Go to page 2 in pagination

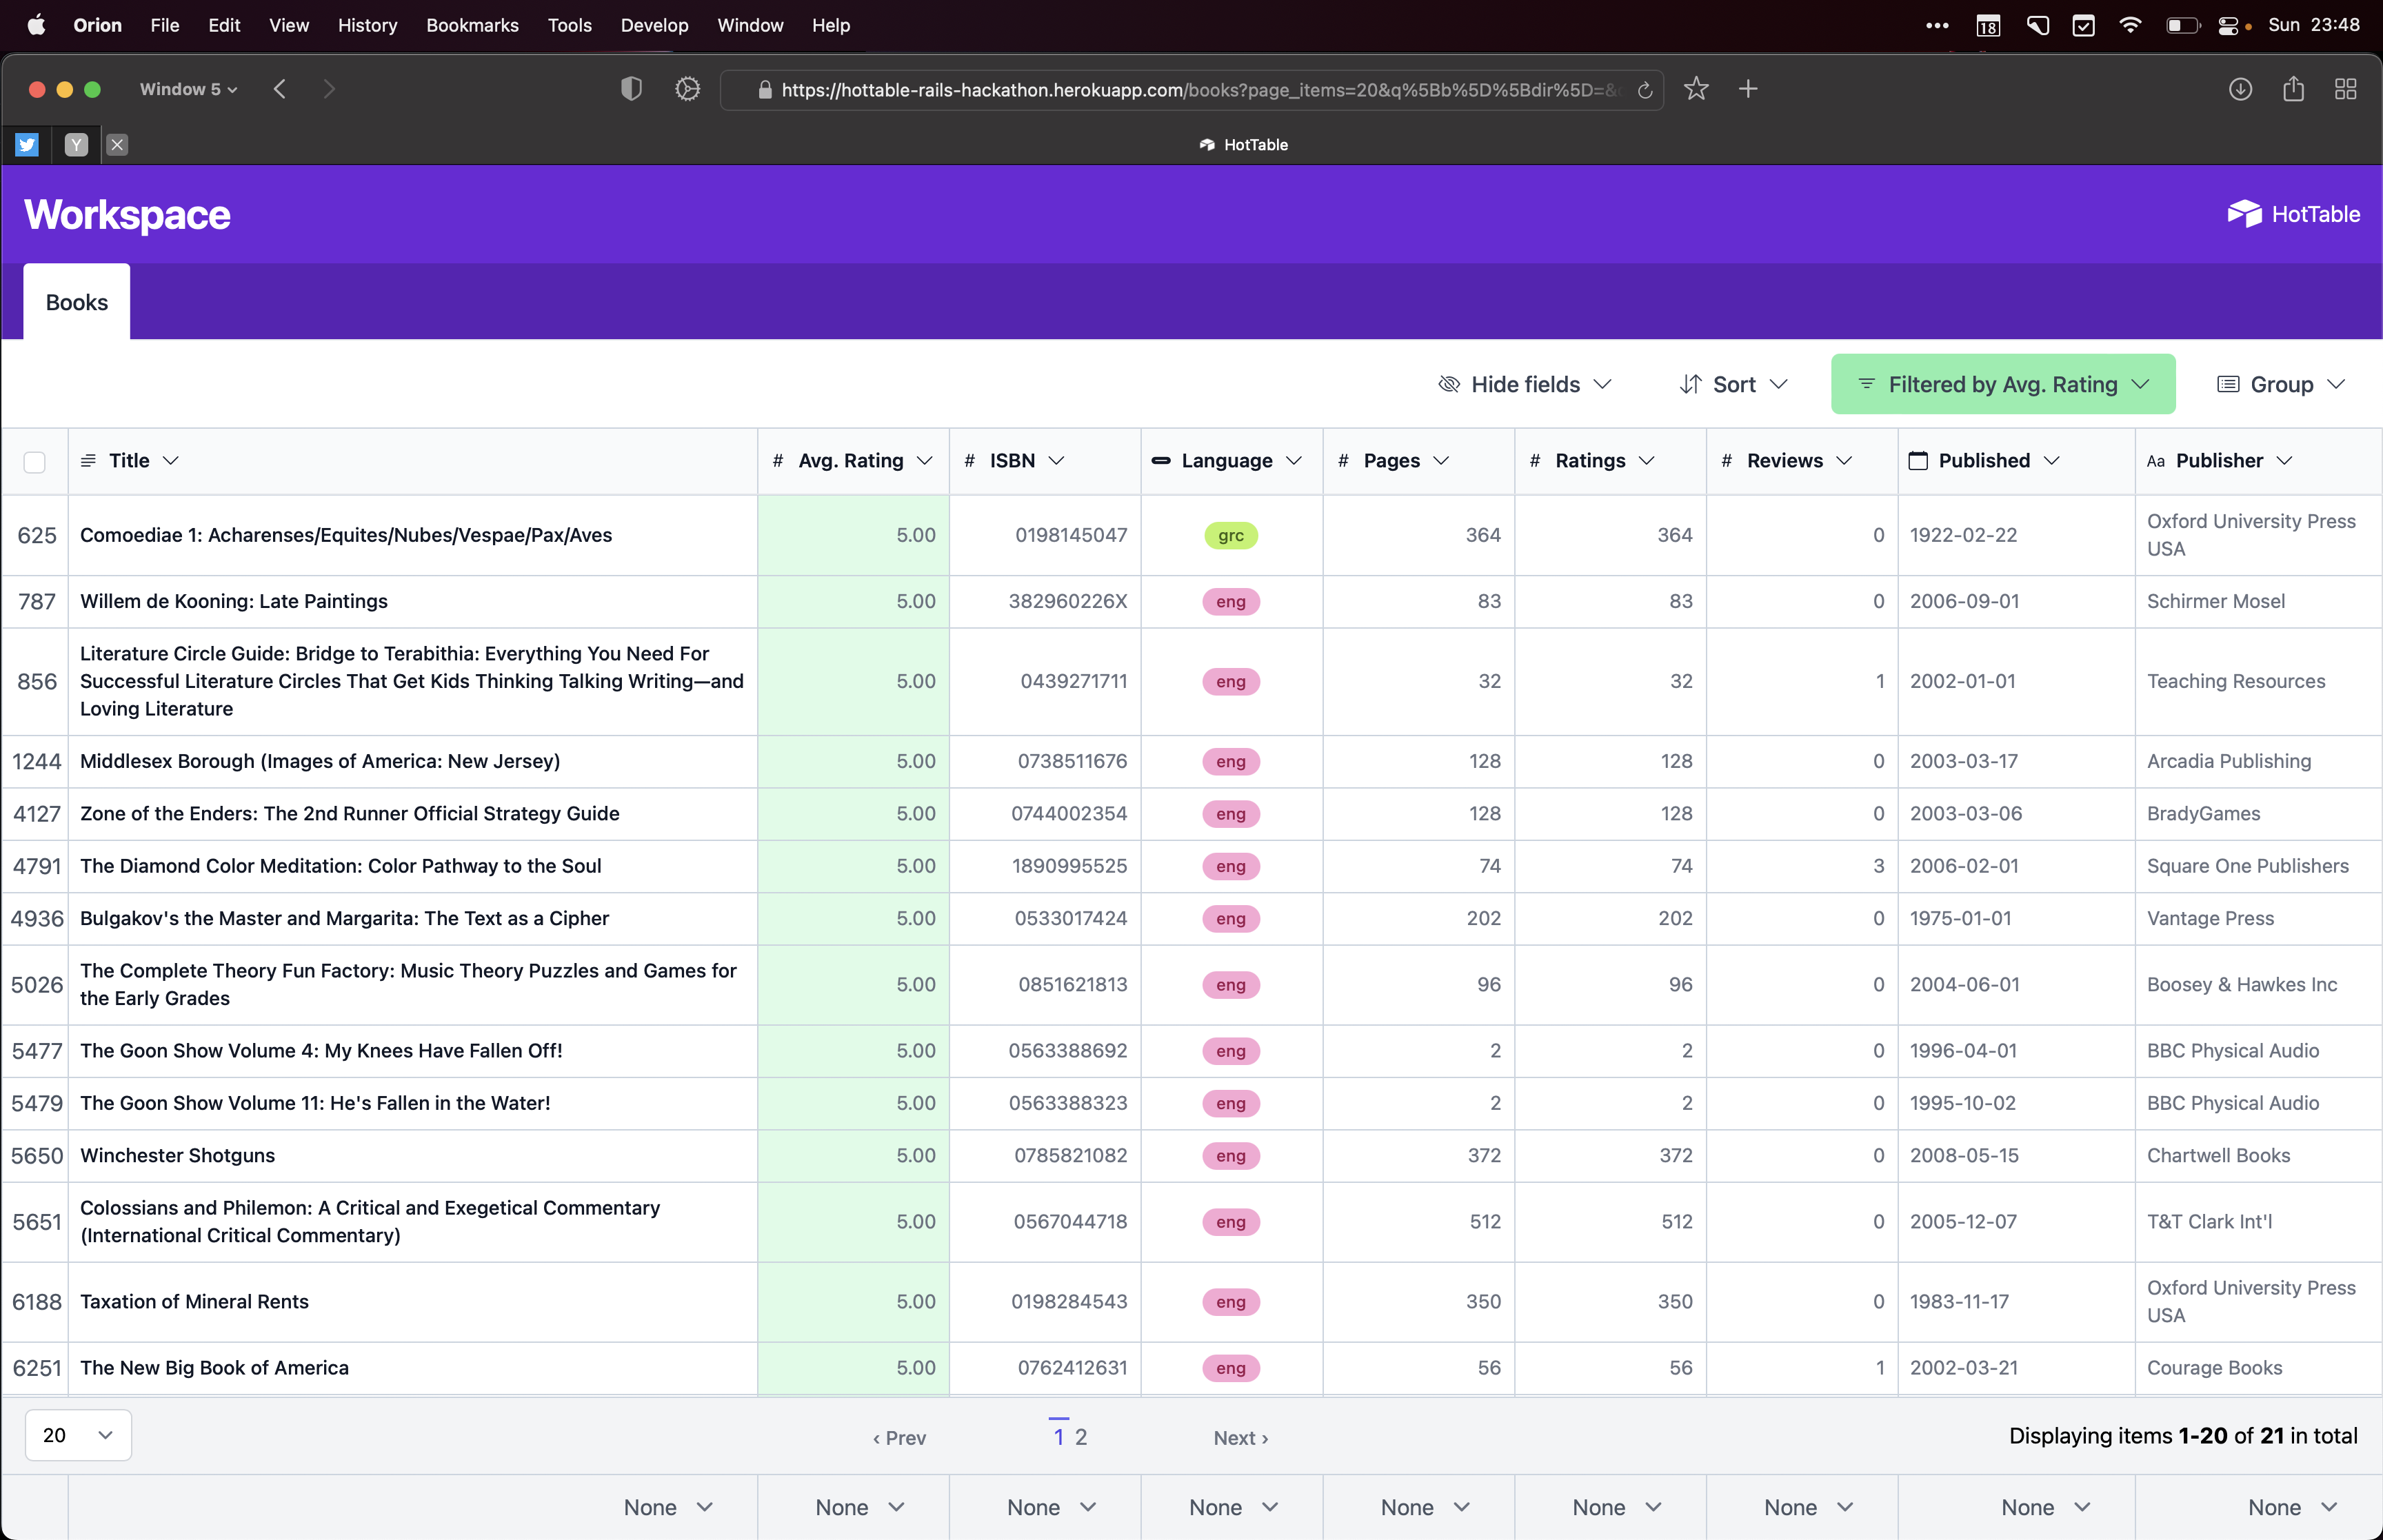click(1080, 1437)
